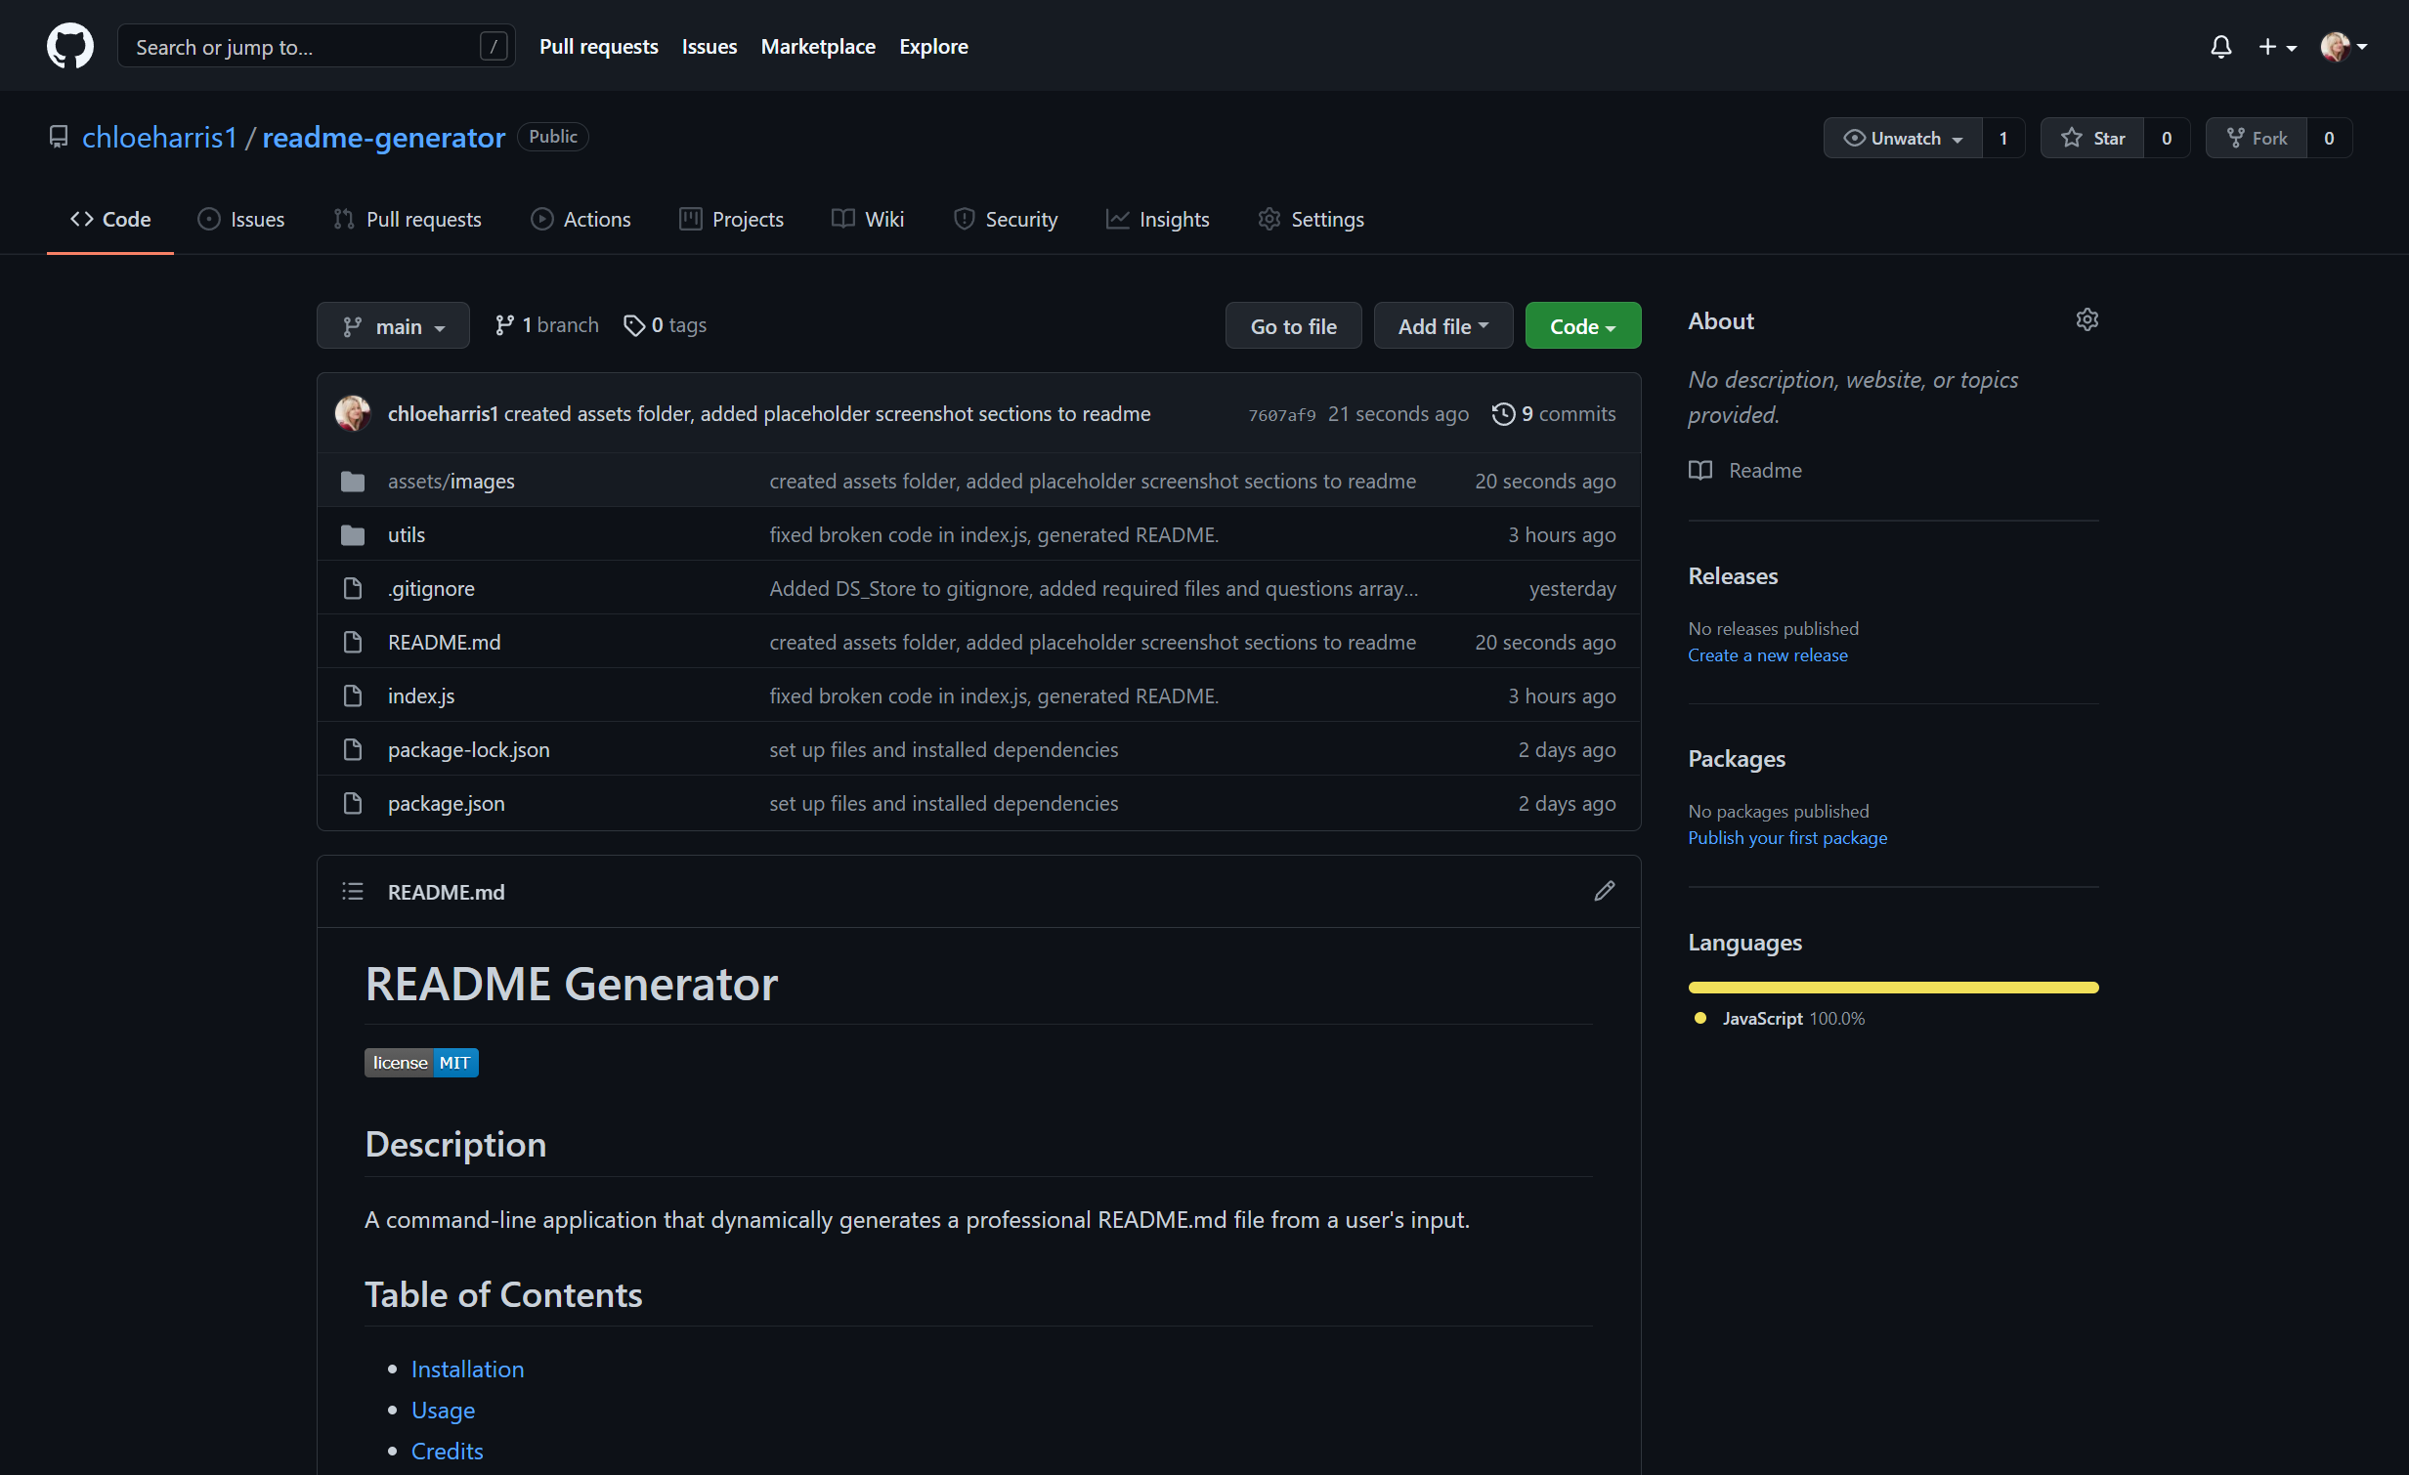
Task: Open the tags icon showing 0 tags
Action: [633, 324]
